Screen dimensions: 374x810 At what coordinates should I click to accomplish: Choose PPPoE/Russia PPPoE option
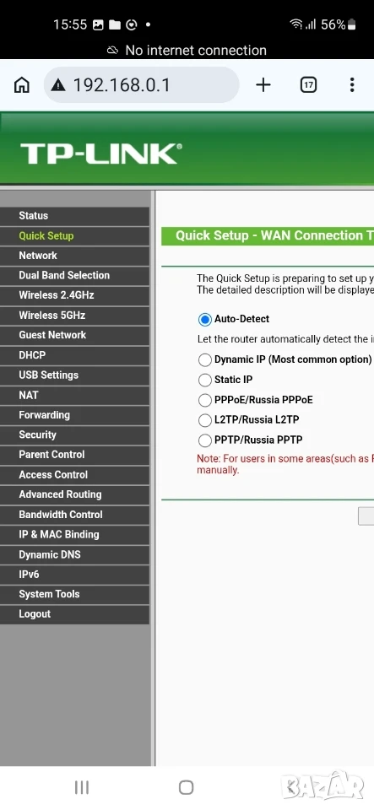click(x=205, y=400)
